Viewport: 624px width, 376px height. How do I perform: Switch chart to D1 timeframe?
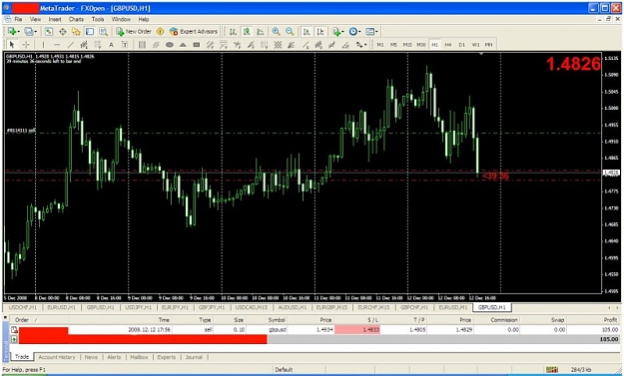click(461, 45)
